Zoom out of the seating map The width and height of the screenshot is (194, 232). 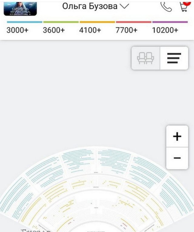pyautogui.click(x=177, y=158)
